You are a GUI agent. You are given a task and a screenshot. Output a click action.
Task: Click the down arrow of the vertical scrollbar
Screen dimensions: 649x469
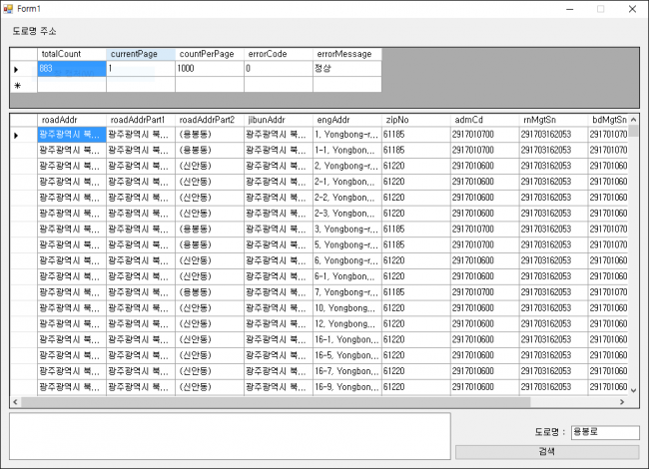[633, 390]
